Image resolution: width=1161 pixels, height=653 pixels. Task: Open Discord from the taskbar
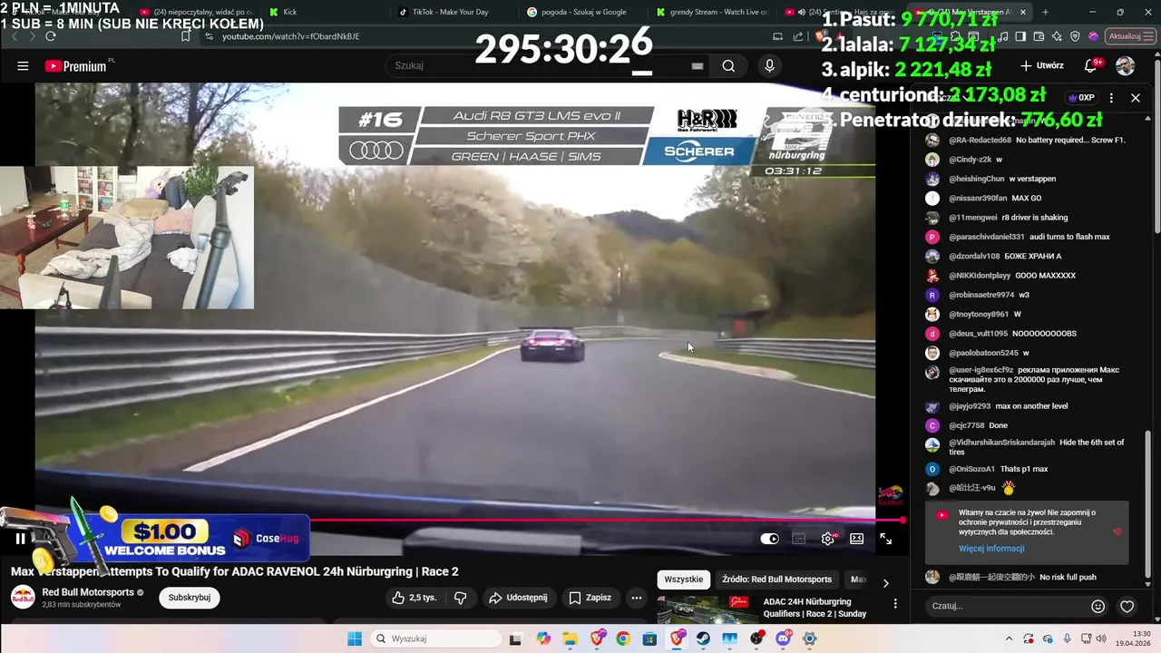click(784, 638)
